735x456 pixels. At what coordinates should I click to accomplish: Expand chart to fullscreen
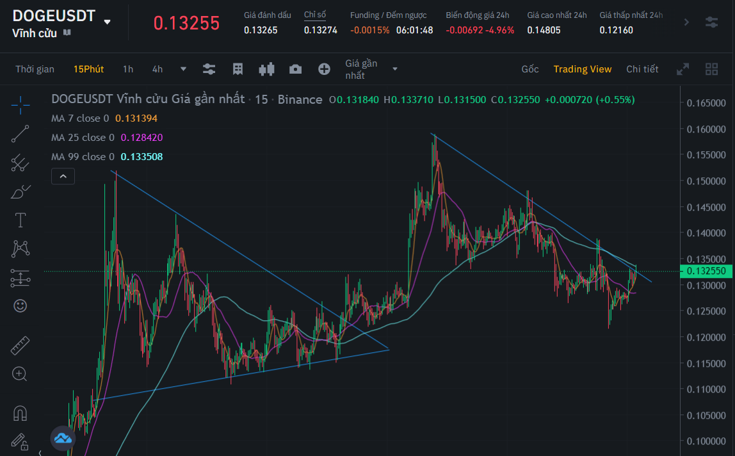(683, 69)
